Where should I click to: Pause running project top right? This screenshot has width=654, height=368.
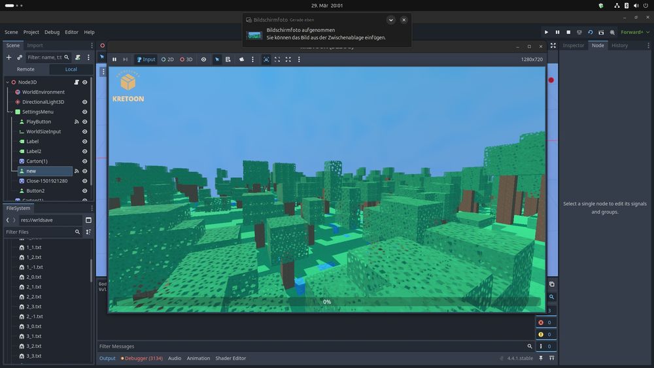pos(557,32)
